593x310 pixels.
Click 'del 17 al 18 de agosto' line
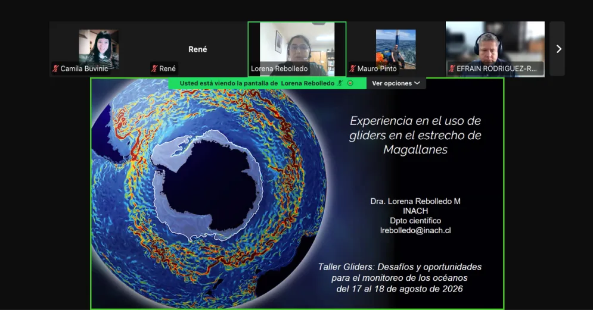[400, 289]
